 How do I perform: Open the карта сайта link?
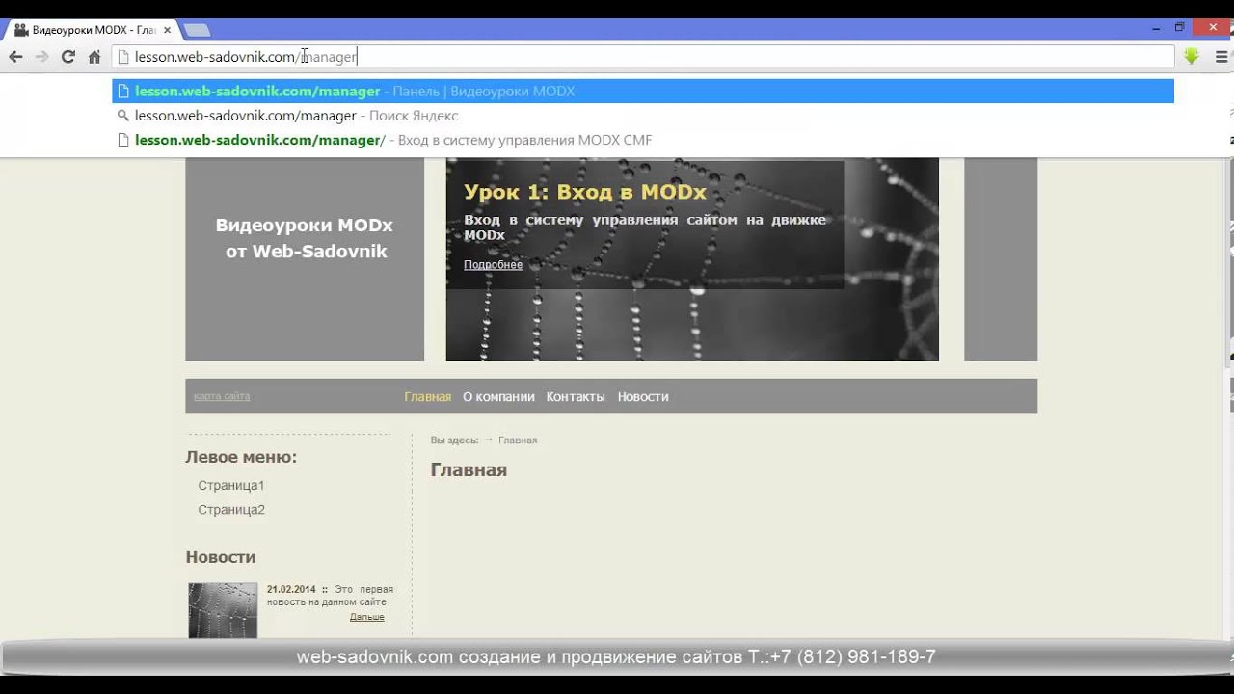point(222,396)
